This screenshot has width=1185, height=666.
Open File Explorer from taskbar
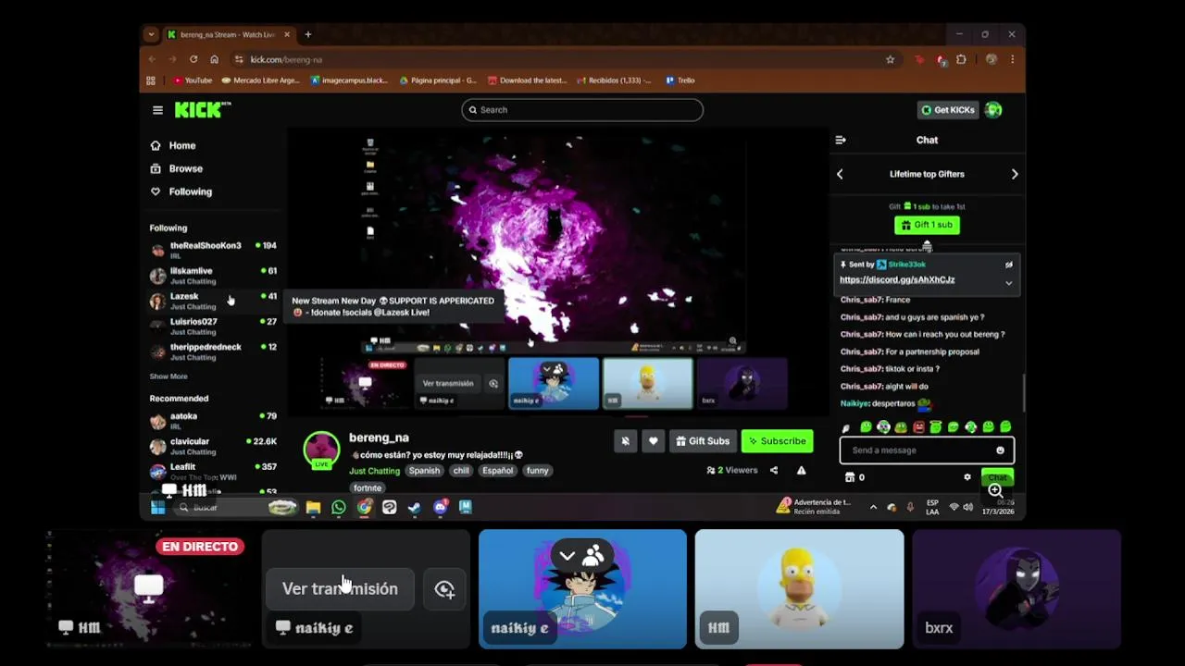(x=313, y=507)
